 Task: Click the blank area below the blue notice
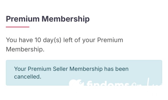84,93
